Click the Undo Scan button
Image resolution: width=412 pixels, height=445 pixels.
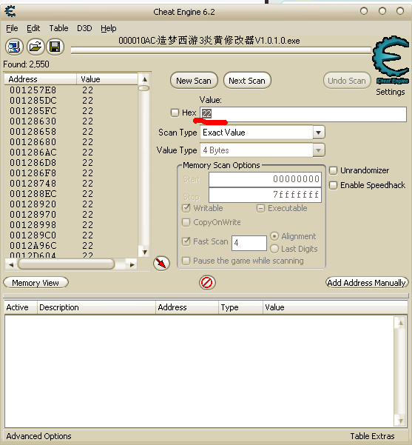coord(347,81)
